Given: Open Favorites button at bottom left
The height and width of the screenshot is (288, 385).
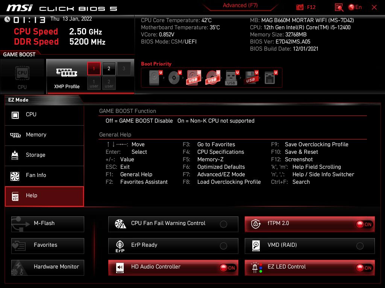Looking at the screenshot, I should pos(48,246).
